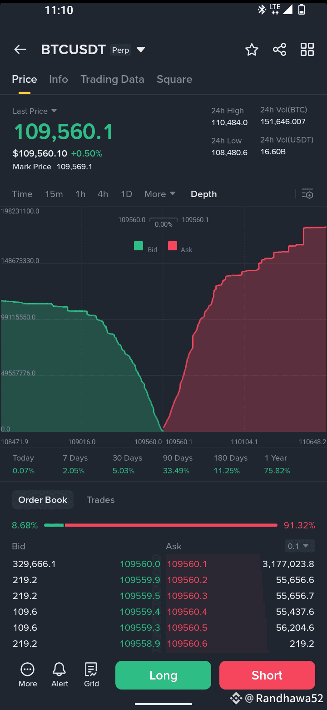Switch to the Price tab
This screenshot has height=710, width=327.
(x=25, y=79)
